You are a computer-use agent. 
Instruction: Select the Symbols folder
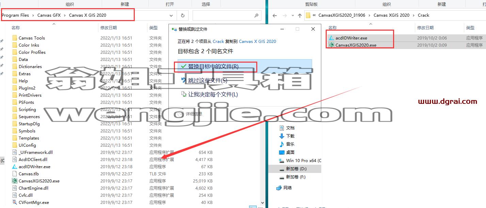click(x=27, y=131)
